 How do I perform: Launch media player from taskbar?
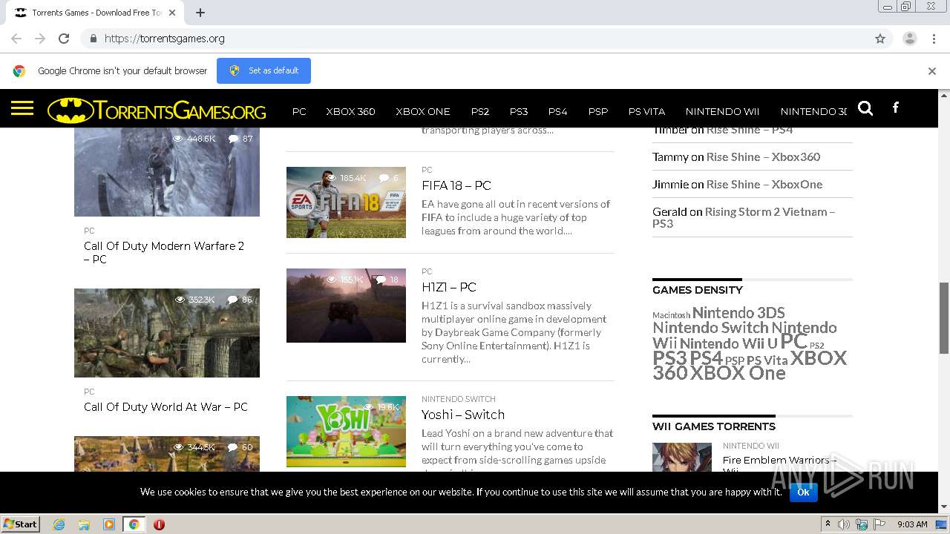[109, 524]
